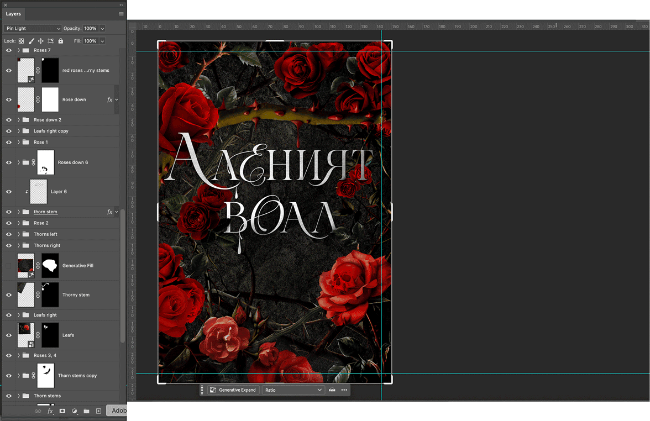This screenshot has width=650, height=421.
Task: Create a new layer with the plus icon
Action: pyautogui.click(x=99, y=411)
